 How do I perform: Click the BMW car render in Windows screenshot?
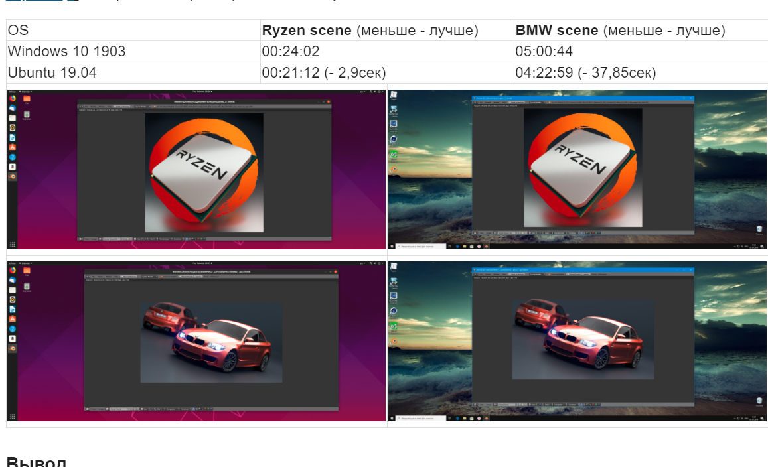[x=583, y=340]
